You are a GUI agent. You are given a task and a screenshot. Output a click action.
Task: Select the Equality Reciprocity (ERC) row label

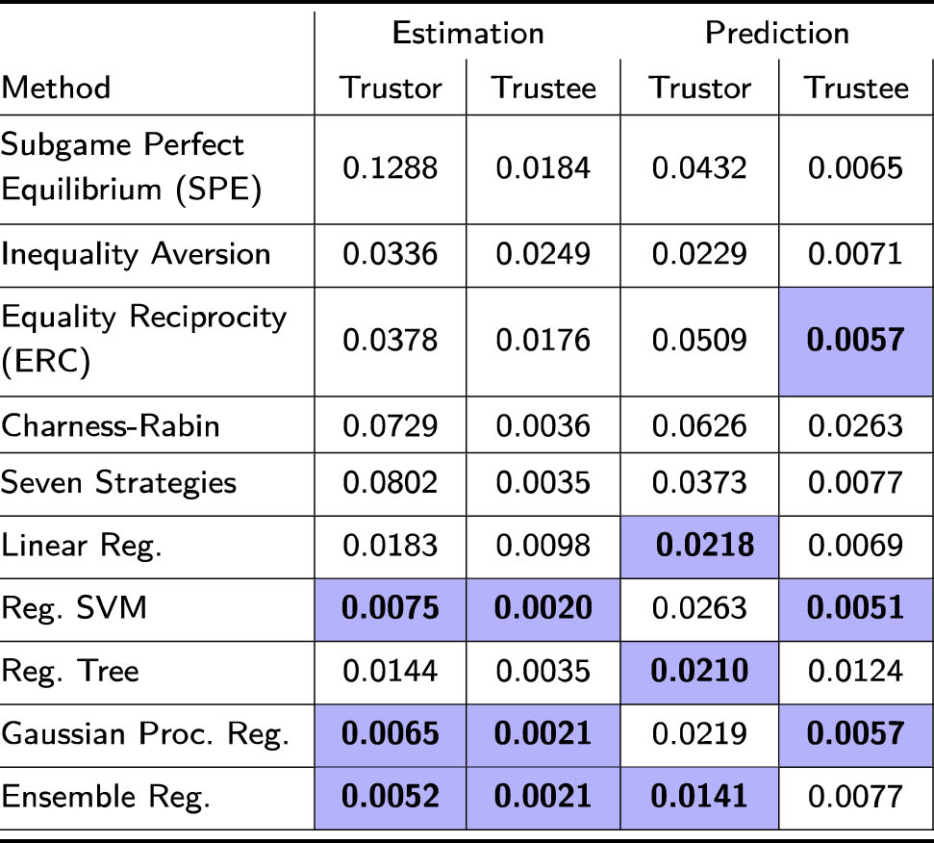tap(144, 339)
